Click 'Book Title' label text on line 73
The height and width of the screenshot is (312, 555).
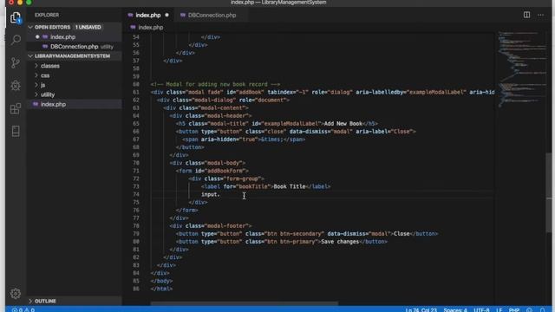tap(289, 186)
